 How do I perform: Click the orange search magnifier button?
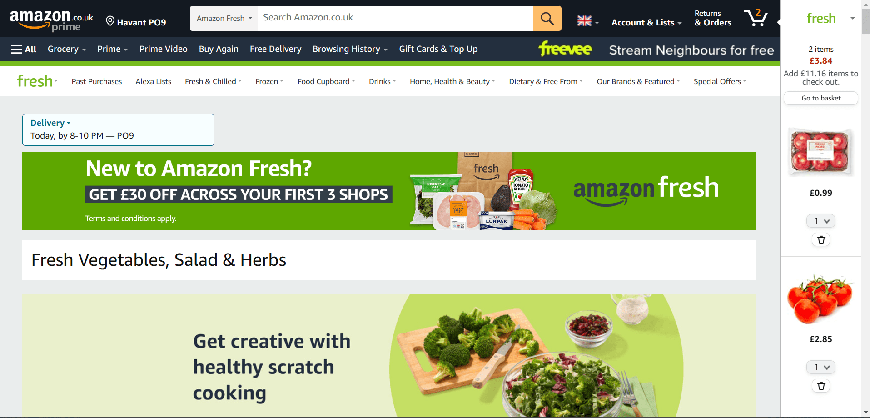point(547,19)
